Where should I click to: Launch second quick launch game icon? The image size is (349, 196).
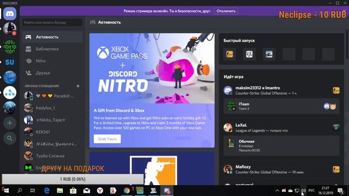pos(249,54)
